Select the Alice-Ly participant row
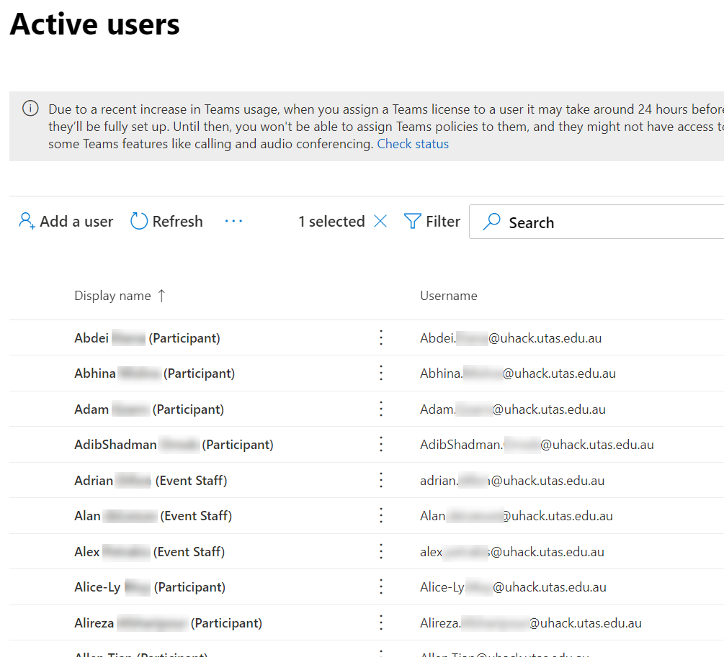The height and width of the screenshot is (657, 724). tap(149, 587)
